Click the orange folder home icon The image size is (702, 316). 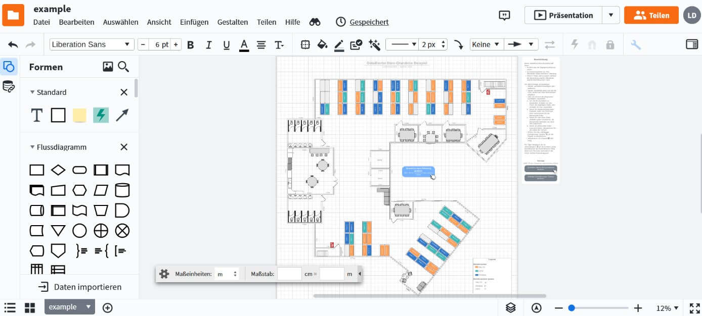click(13, 15)
